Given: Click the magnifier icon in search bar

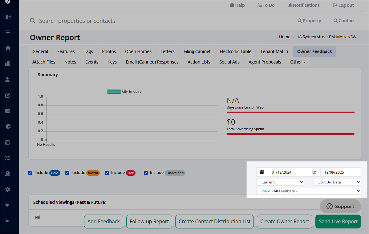Looking at the screenshot, I should (x=33, y=21).
